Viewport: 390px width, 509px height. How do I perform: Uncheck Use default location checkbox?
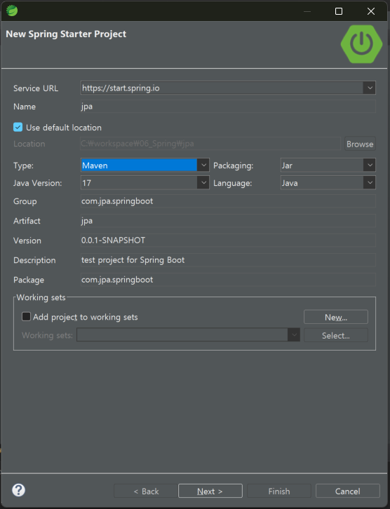[18, 128]
